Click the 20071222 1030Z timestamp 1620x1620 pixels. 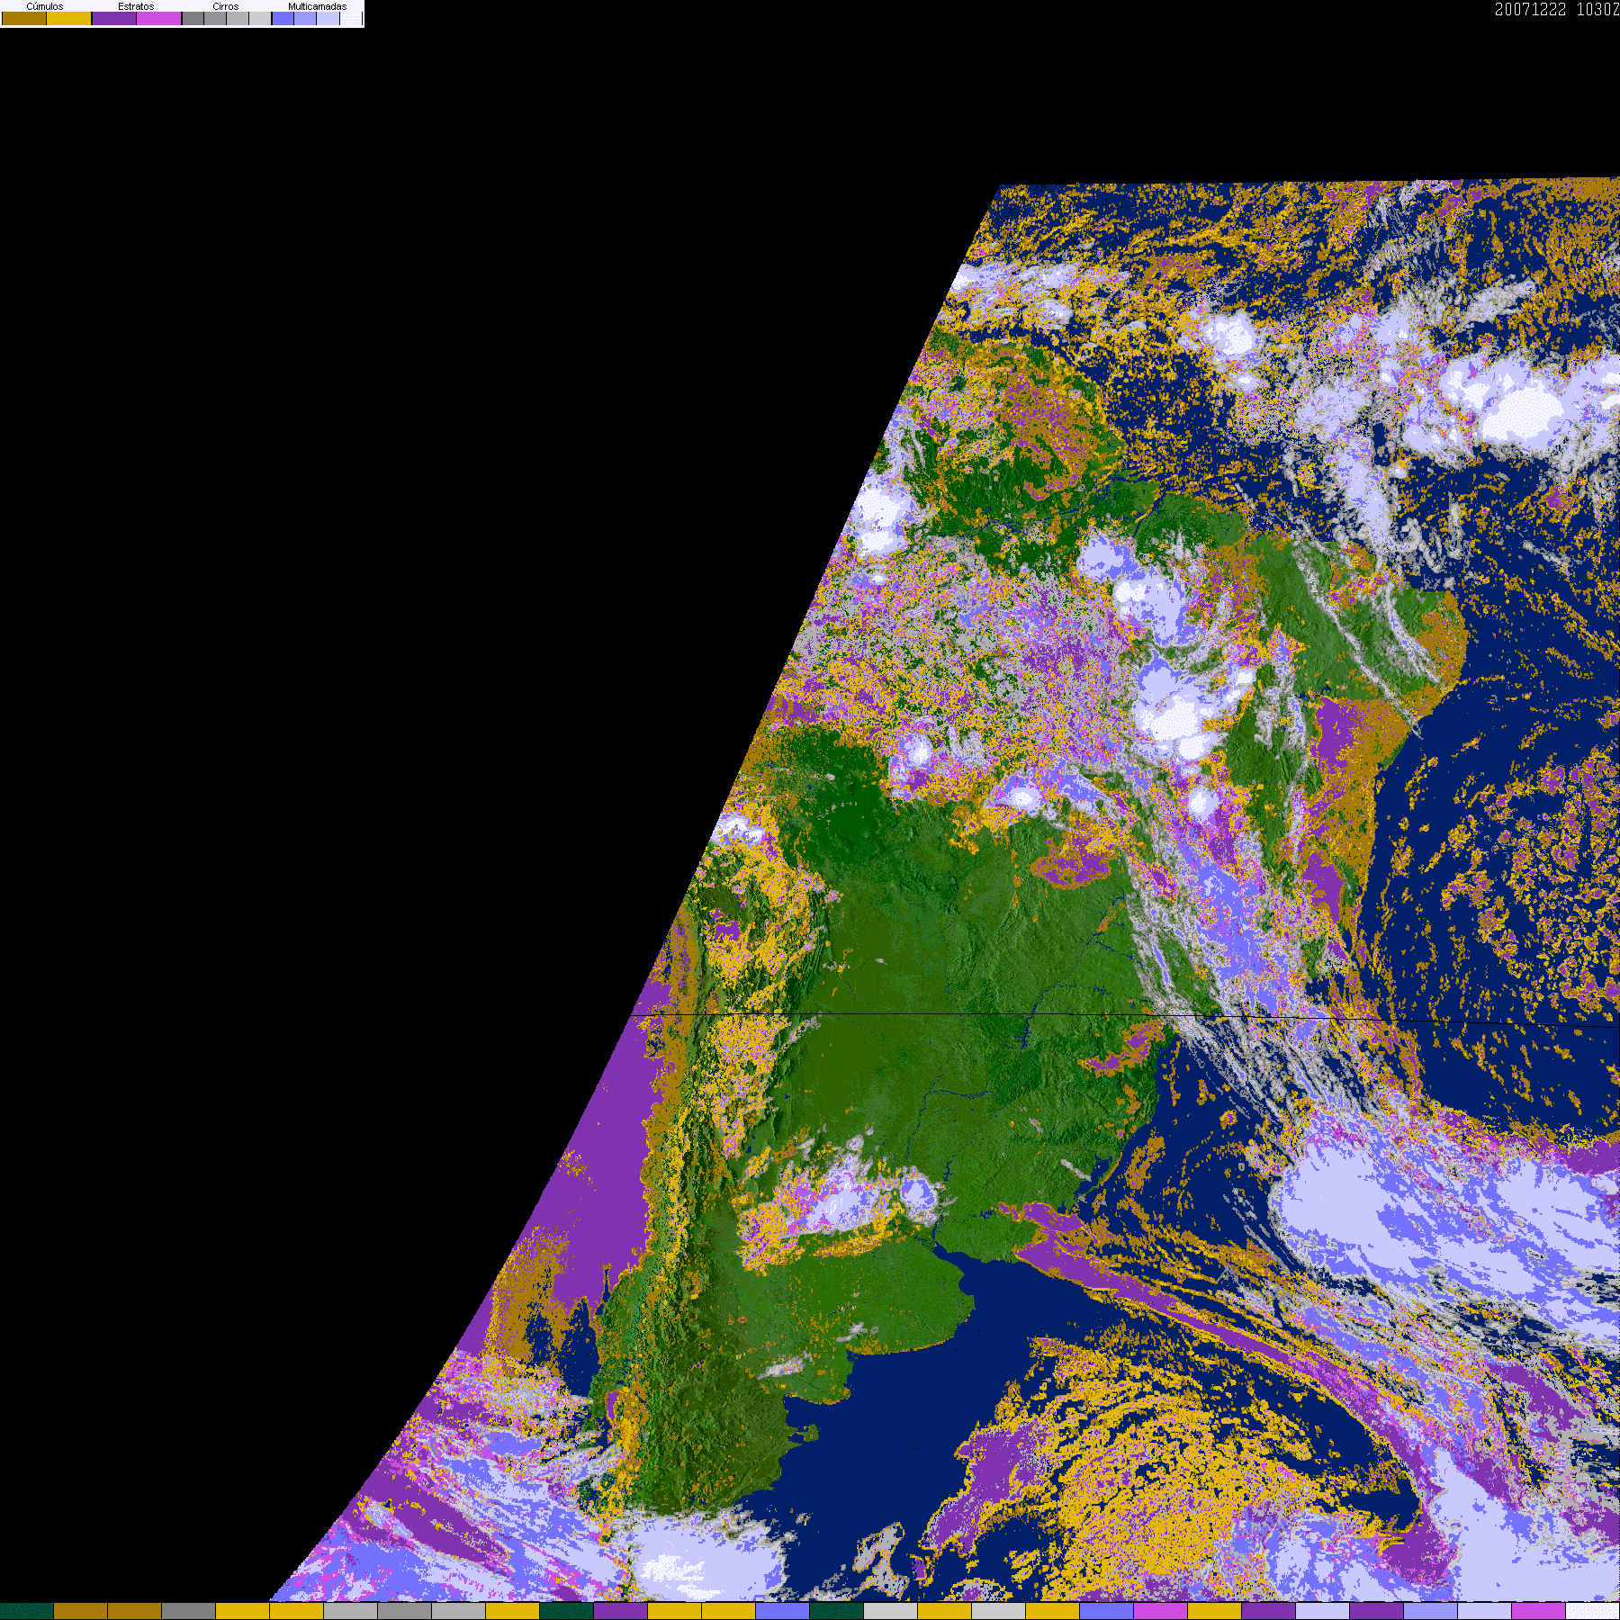tap(1557, 9)
